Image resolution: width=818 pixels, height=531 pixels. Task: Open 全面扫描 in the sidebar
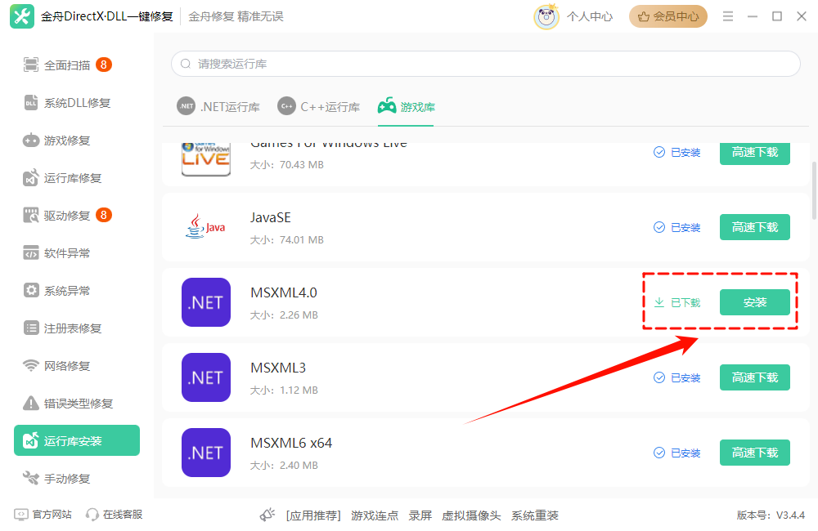(77, 65)
